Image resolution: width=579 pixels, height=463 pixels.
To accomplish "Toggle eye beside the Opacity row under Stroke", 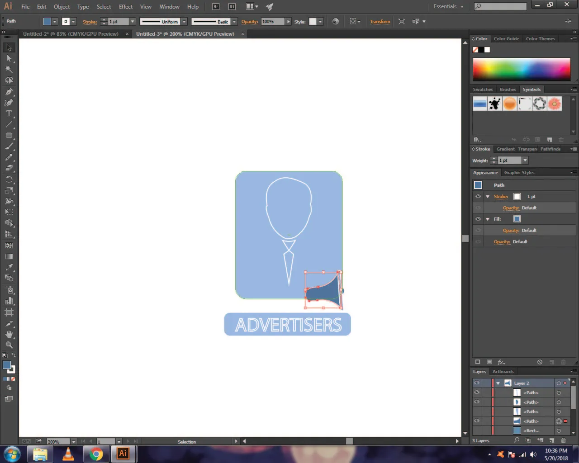I will coord(478,208).
